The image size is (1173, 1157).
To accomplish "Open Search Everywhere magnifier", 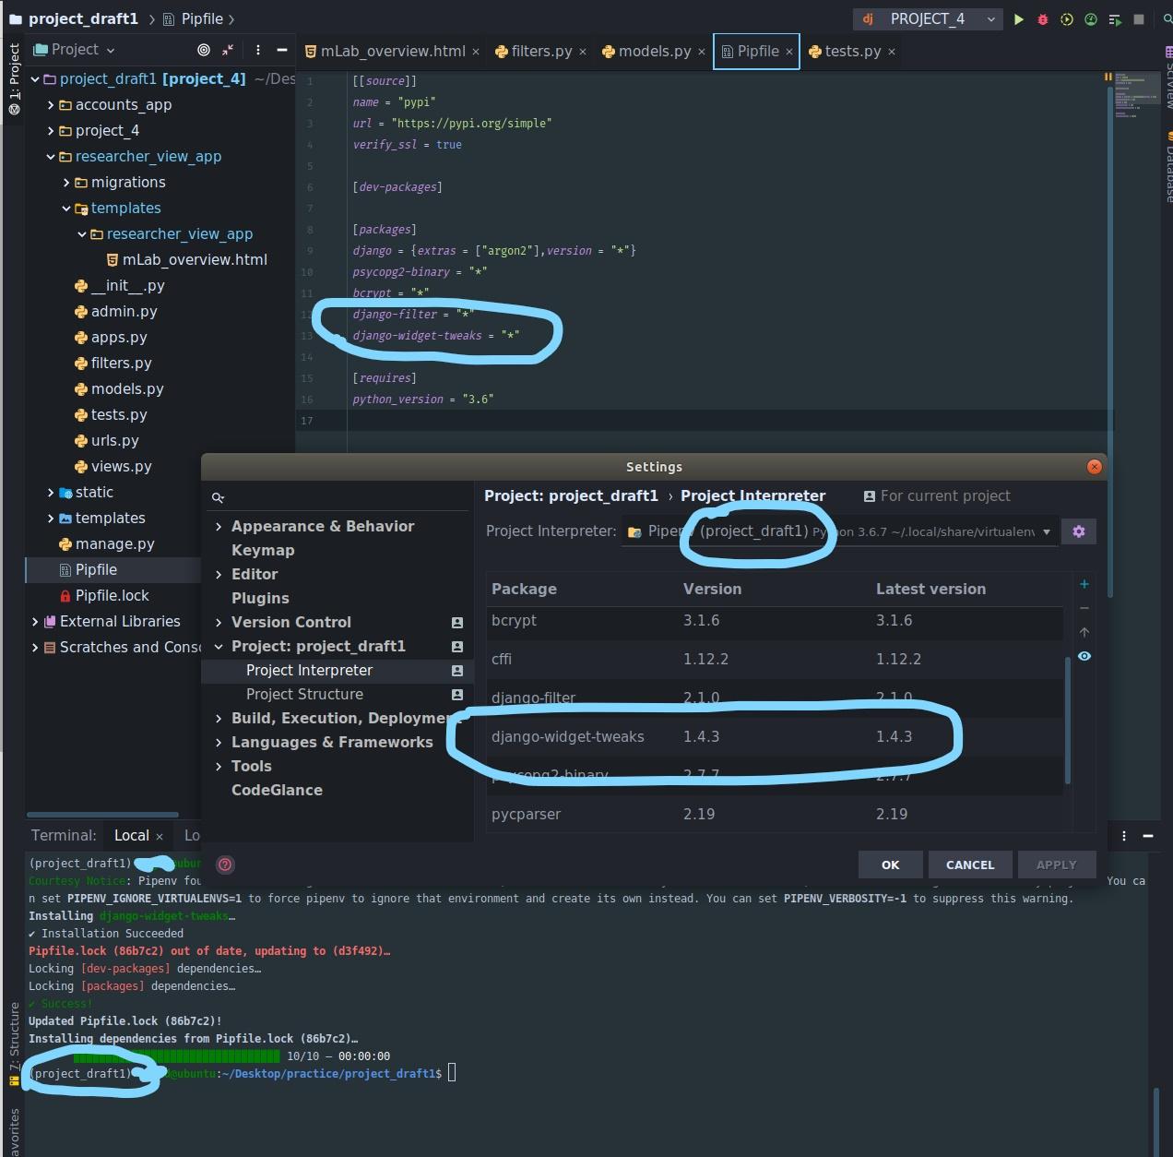I will (x=1166, y=18).
